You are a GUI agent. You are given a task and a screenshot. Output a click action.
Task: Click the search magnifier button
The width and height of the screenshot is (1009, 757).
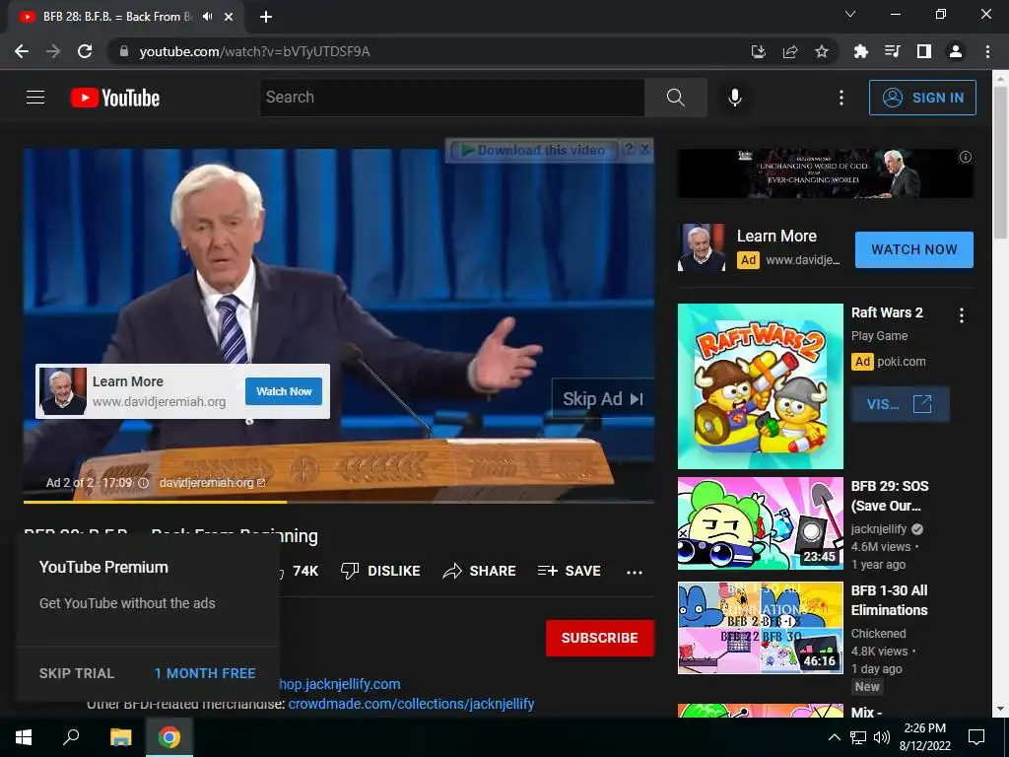pos(676,98)
